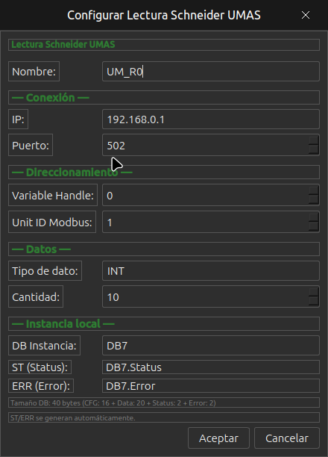Click the Unit ID Modbus label

(x=52, y=222)
